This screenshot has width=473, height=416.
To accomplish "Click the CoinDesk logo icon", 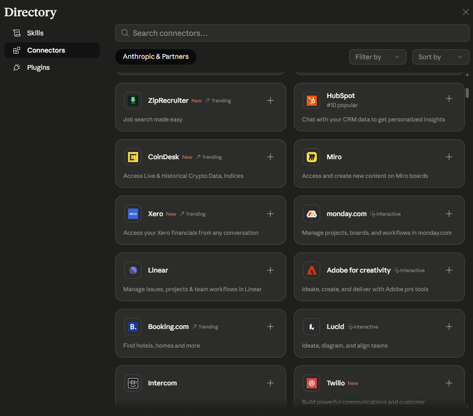I will coord(133,157).
